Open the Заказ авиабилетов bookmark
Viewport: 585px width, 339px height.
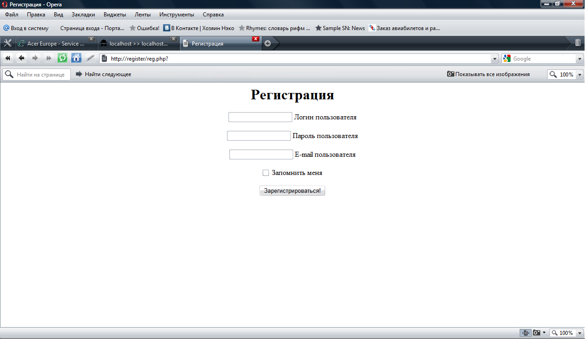[x=405, y=28]
